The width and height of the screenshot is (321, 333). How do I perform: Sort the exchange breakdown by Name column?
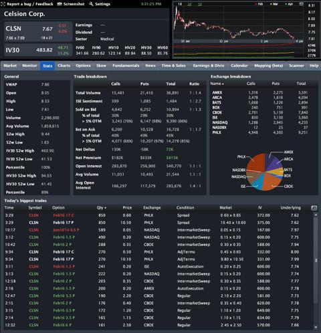[x=217, y=84]
